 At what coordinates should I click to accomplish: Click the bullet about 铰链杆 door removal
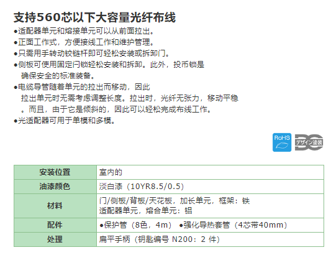[x=92, y=53]
